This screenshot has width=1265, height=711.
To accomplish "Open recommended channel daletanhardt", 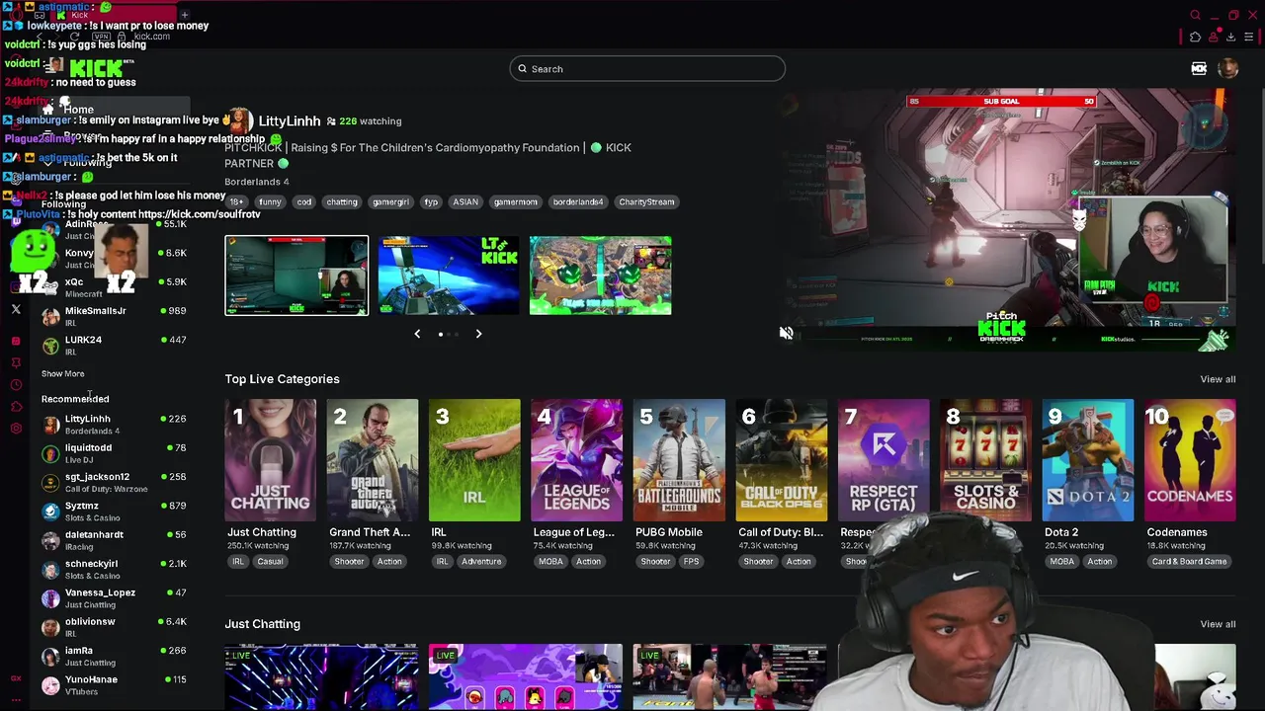I will tap(114, 540).
